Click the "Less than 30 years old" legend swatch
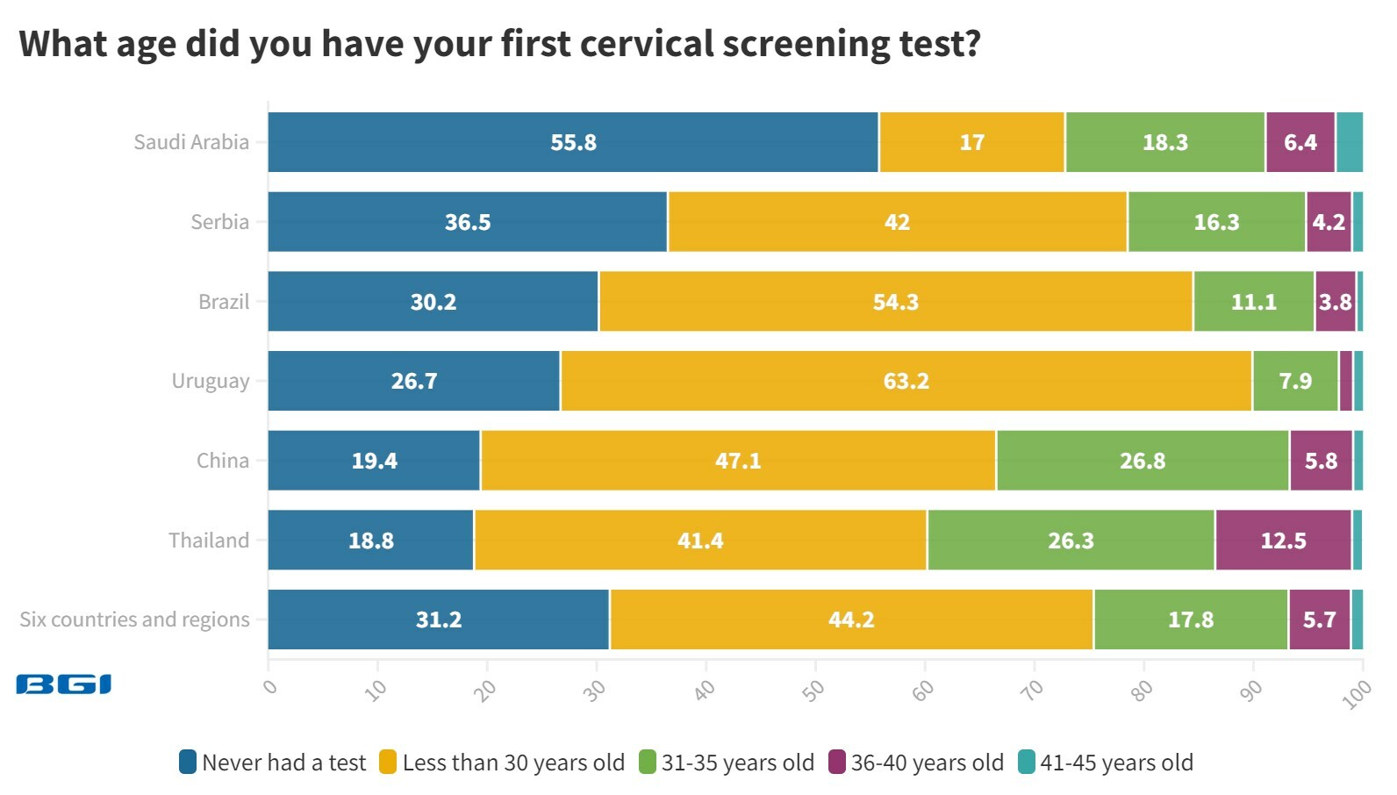Screen dimensions: 1397x795 pos(388,762)
